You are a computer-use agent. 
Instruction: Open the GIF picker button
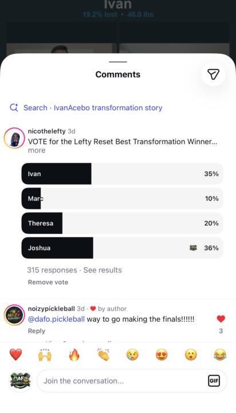click(x=214, y=381)
